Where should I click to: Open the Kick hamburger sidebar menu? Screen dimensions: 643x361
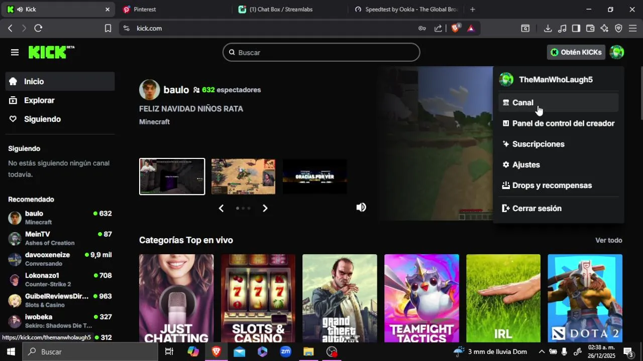[15, 53]
